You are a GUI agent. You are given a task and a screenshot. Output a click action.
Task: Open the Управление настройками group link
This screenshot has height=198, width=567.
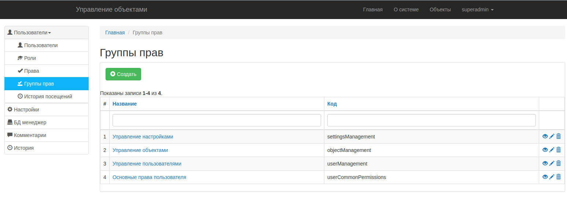pos(143,137)
